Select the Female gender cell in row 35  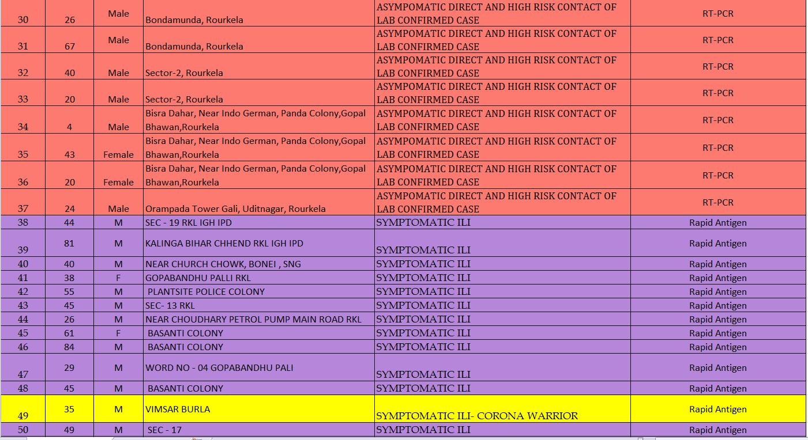click(118, 148)
